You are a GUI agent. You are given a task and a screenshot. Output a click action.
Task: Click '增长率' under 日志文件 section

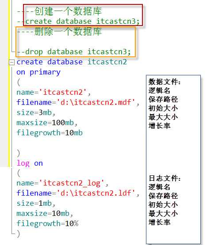[x=159, y=222]
